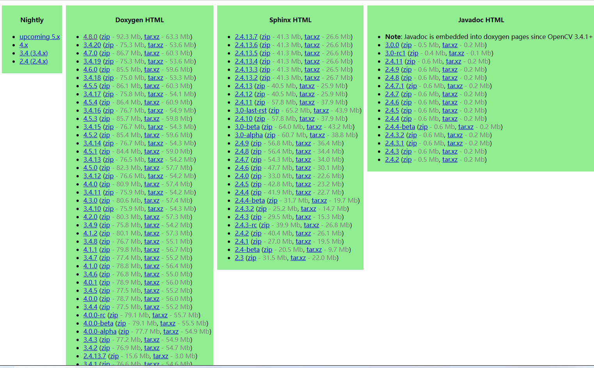This screenshot has width=594, height=368.
Task: Download the zip for Javadoc 3.0-rc1
Action: click(414, 53)
